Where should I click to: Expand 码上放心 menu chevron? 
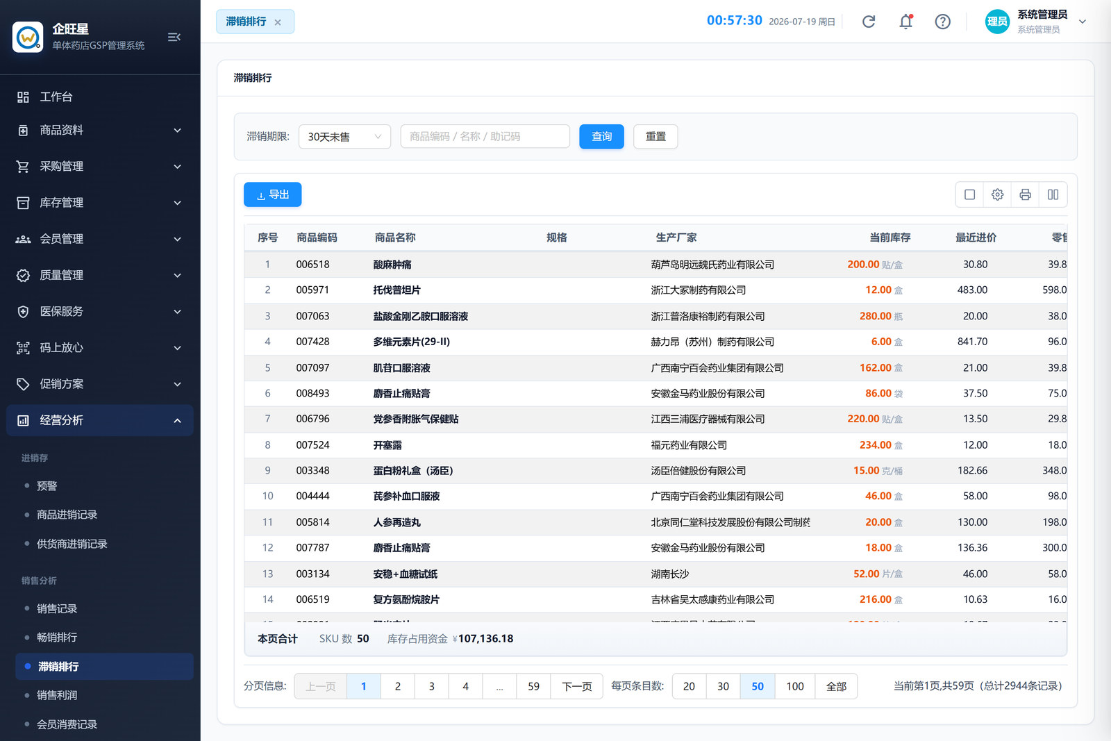point(178,348)
